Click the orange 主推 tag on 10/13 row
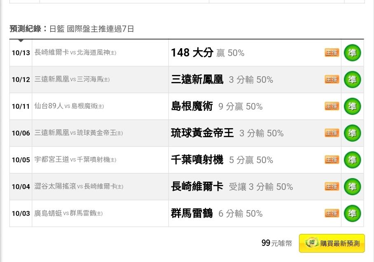Image resolution: width=374 pixels, height=262 pixels. [x=332, y=52]
